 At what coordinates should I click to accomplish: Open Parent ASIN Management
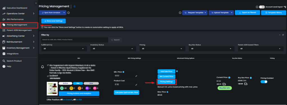point(19,30)
